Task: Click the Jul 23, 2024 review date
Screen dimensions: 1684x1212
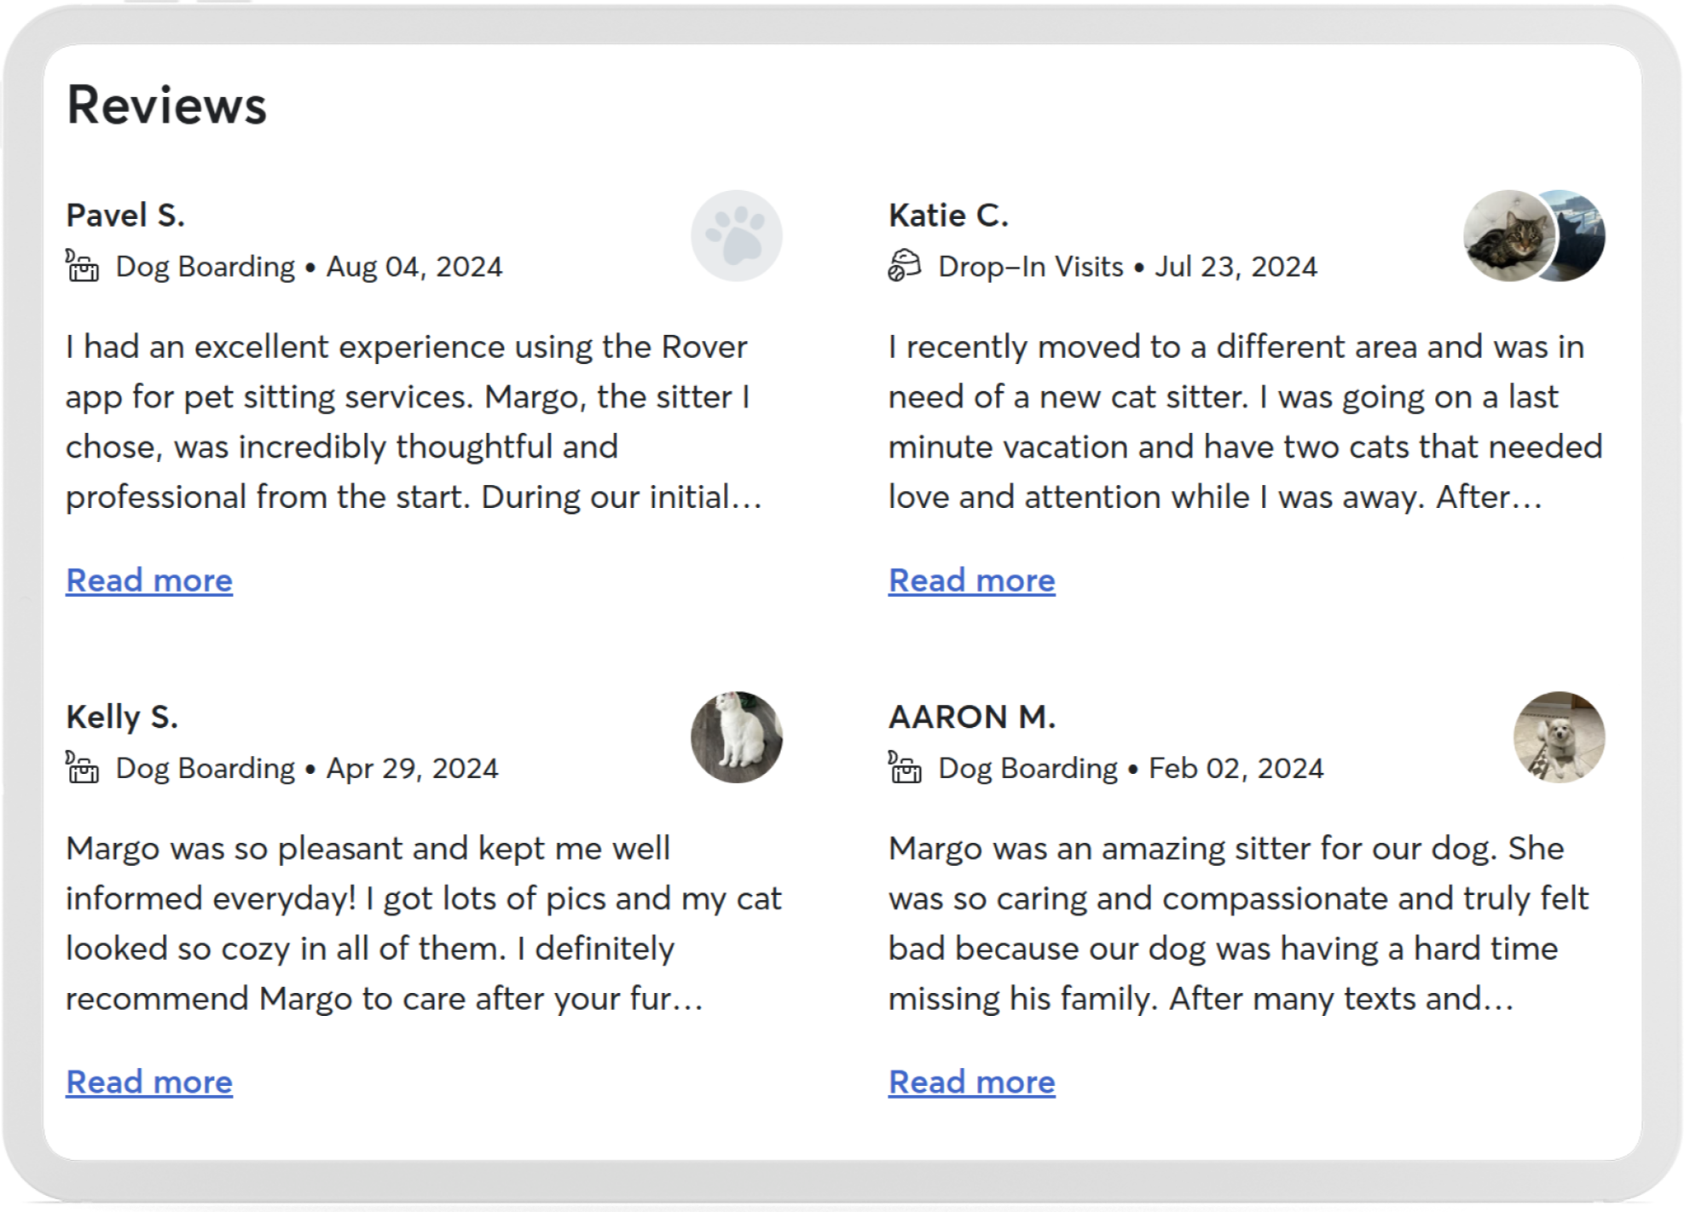Action: coord(1236,267)
